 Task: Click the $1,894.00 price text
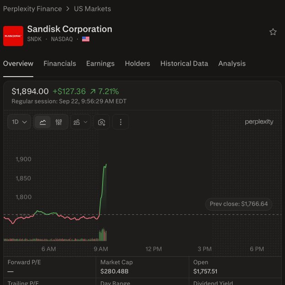tap(30, 91)
